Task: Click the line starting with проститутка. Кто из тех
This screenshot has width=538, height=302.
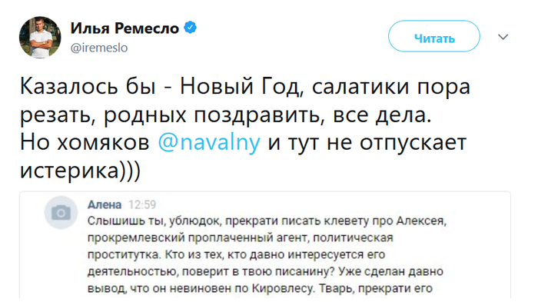Action: (237, 254)
